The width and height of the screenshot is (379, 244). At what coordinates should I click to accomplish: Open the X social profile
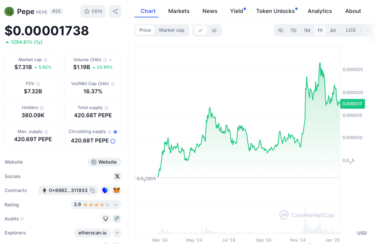[x=117, y=176]
